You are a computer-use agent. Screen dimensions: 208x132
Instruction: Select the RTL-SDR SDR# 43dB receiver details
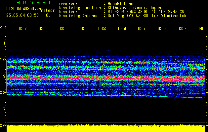(x=146, y=12)
